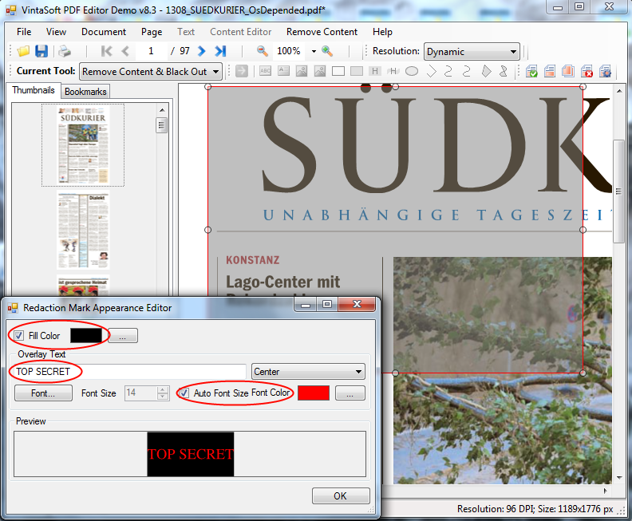Maximize the Redaction Mark Appearance Editor
This screenshot has width=632, height=521.
[327, 304]
